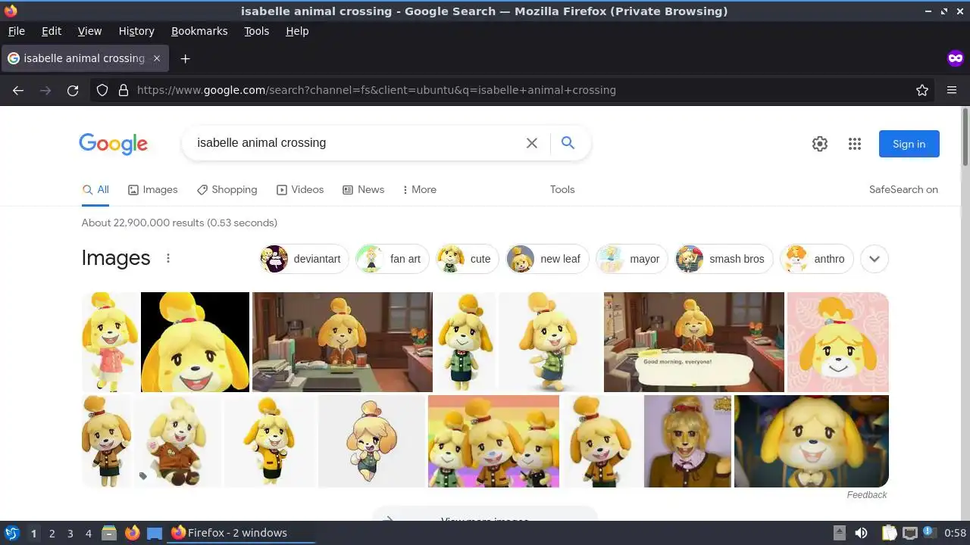This screenshot has height=545, width=970.
Task: Filter images by new leaf chip
Action: [x=547, y=259]
